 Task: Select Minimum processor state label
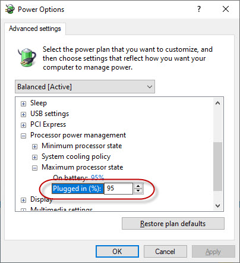click(82, 146)
